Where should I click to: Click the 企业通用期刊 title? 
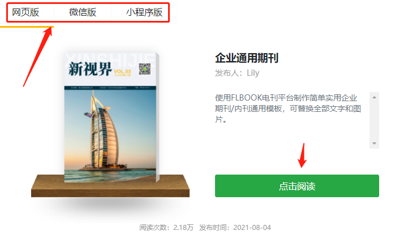(x=247, y=58)
